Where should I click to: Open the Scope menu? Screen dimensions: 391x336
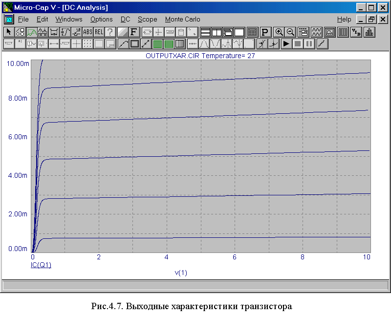[x=148, y=19]
